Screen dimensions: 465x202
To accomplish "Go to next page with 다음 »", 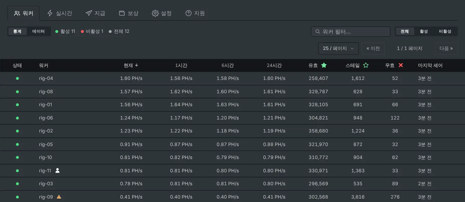I will coord(446,48).
